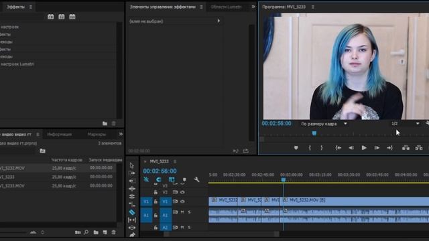The width and height of the screenshot is (429, 241).
Task: Lock the V1 video track
Action: tap(156, 202)
